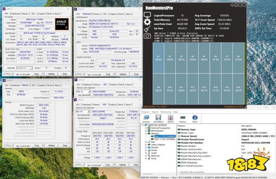The image size is (276, 179).
Task: Click title icon of CPU-Z SPD Slot #2 window
Action: point(76,100)
